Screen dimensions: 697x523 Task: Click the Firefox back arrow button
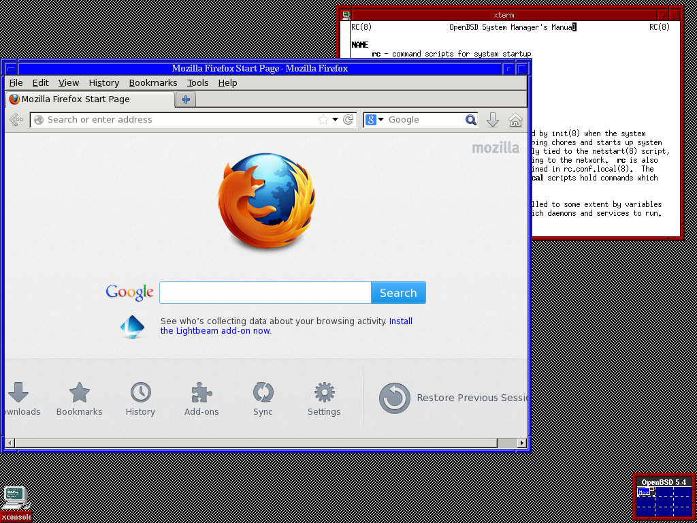16,120
